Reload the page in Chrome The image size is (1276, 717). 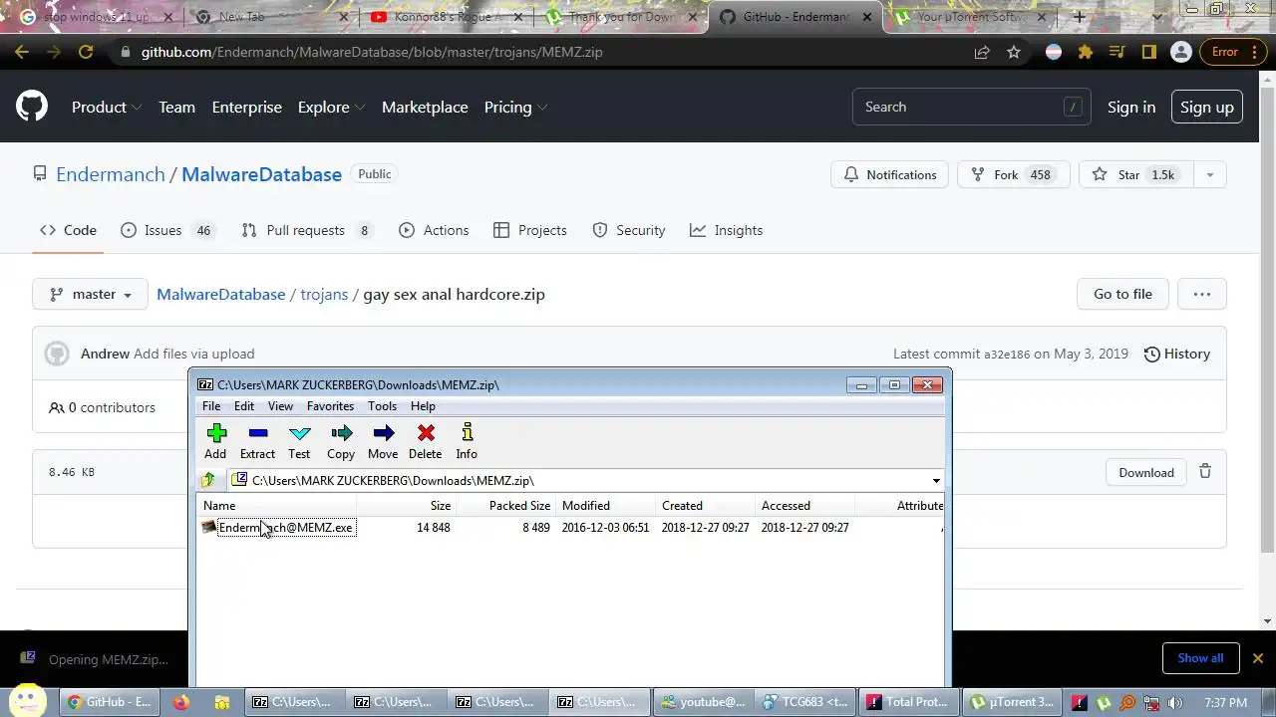(x=86, y=52)
